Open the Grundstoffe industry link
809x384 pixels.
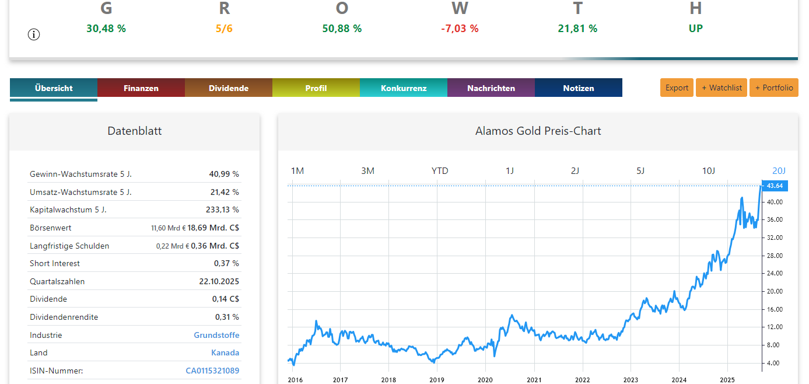tap(216, 335)
